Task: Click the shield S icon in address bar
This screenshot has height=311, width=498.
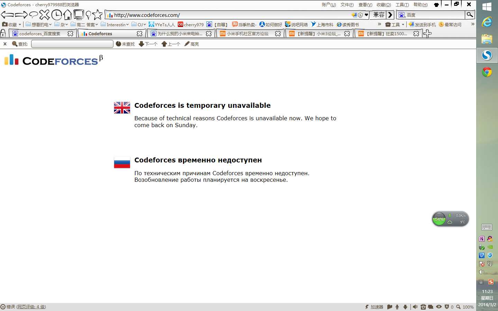Action: (360, 15)
